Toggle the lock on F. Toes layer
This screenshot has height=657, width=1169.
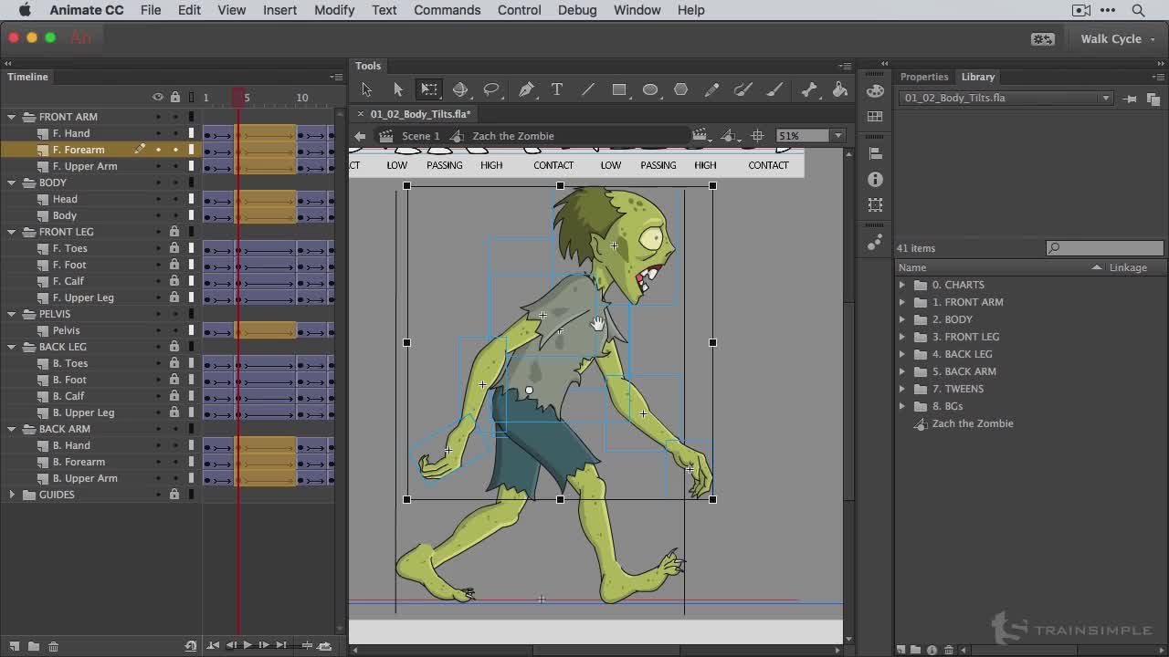coord(174,248)
